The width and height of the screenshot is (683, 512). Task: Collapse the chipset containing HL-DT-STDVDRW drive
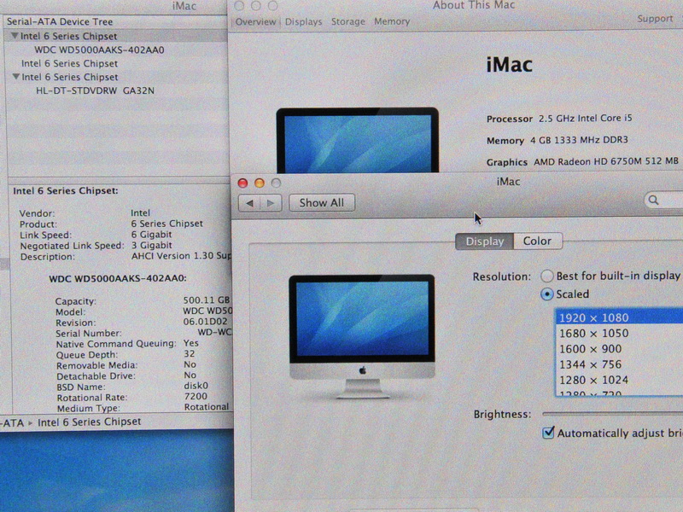15,77
